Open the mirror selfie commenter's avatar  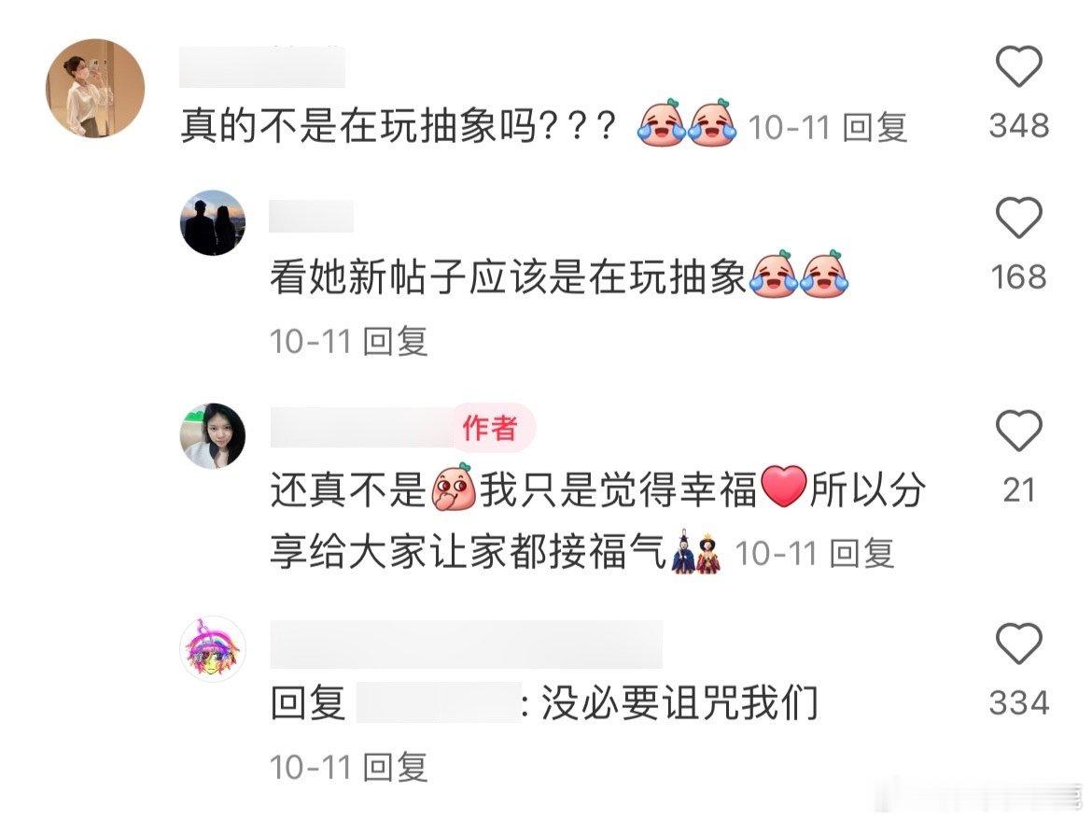(95, 88)
